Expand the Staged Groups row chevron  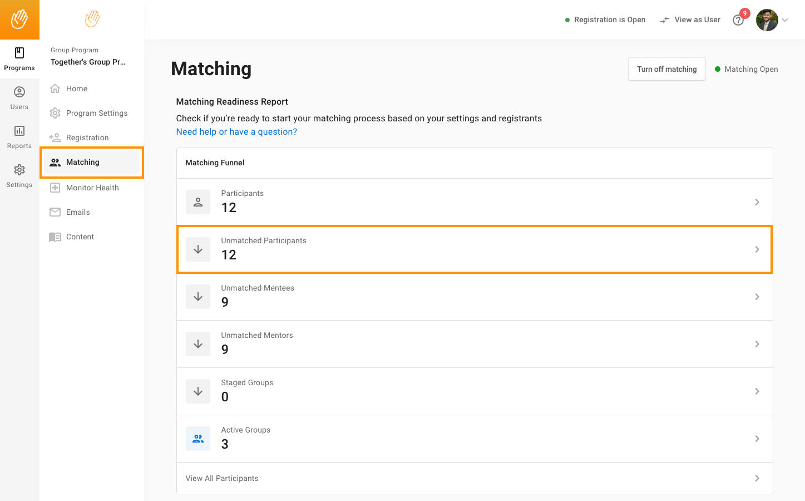point(757,391)
